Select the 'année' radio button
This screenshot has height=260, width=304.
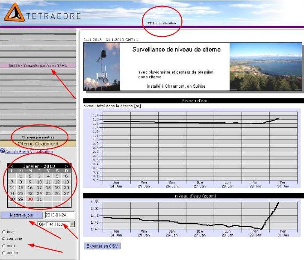tap(4, 253)
